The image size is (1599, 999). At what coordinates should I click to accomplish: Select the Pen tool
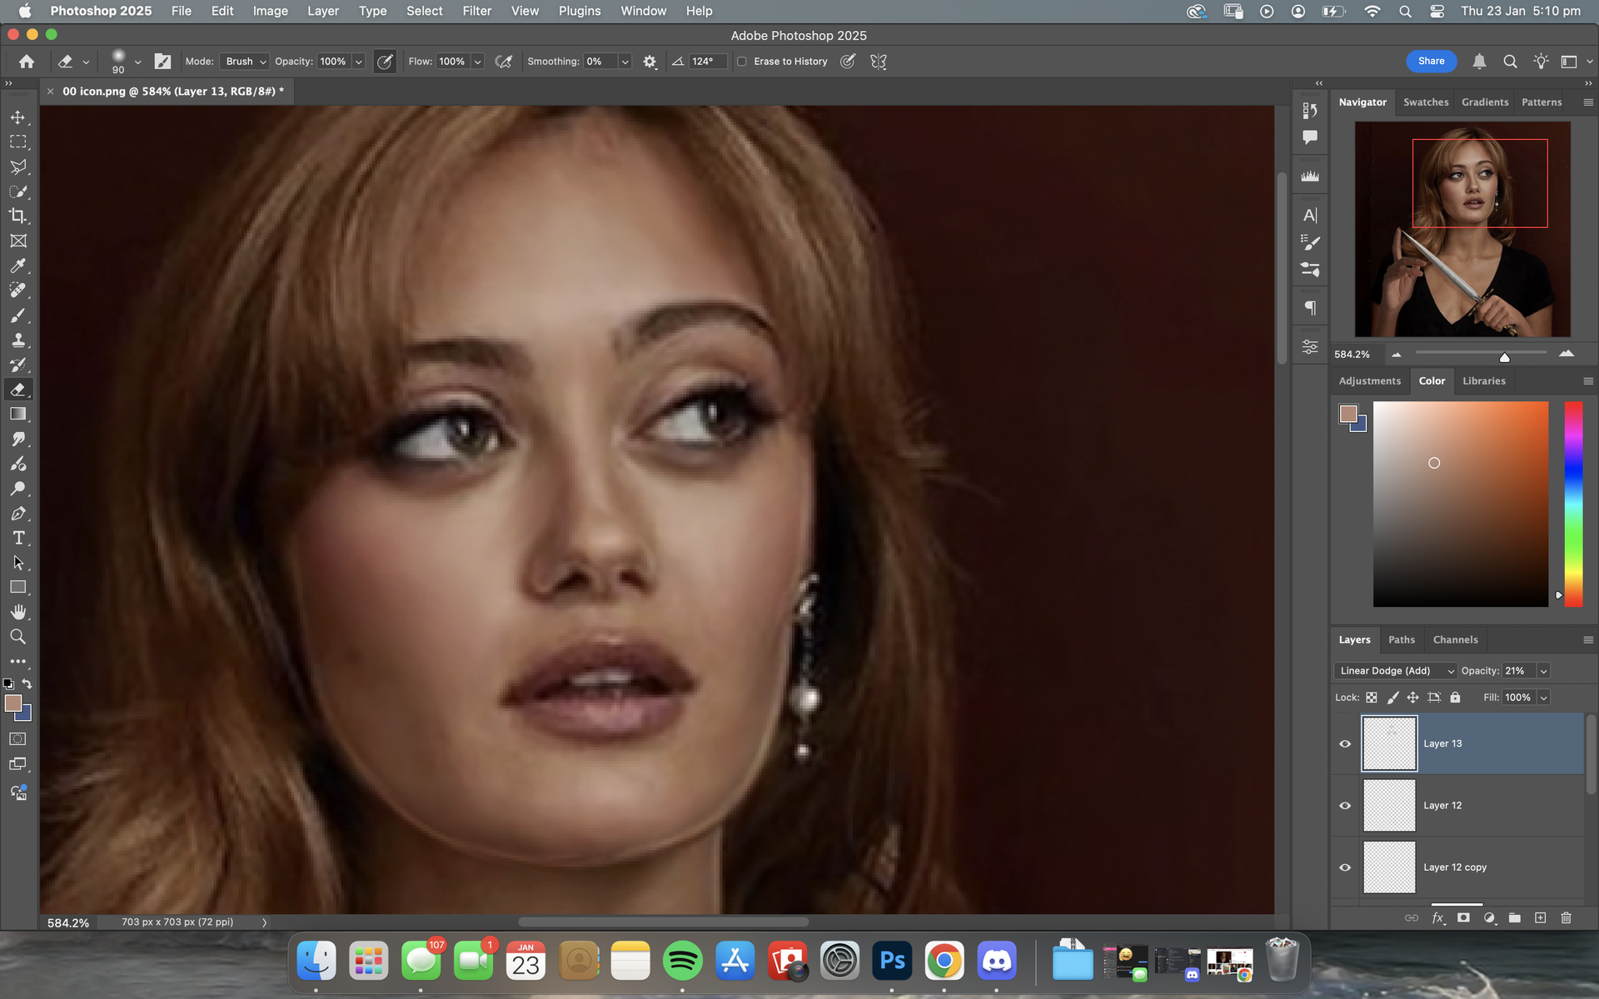click(17, 514)
